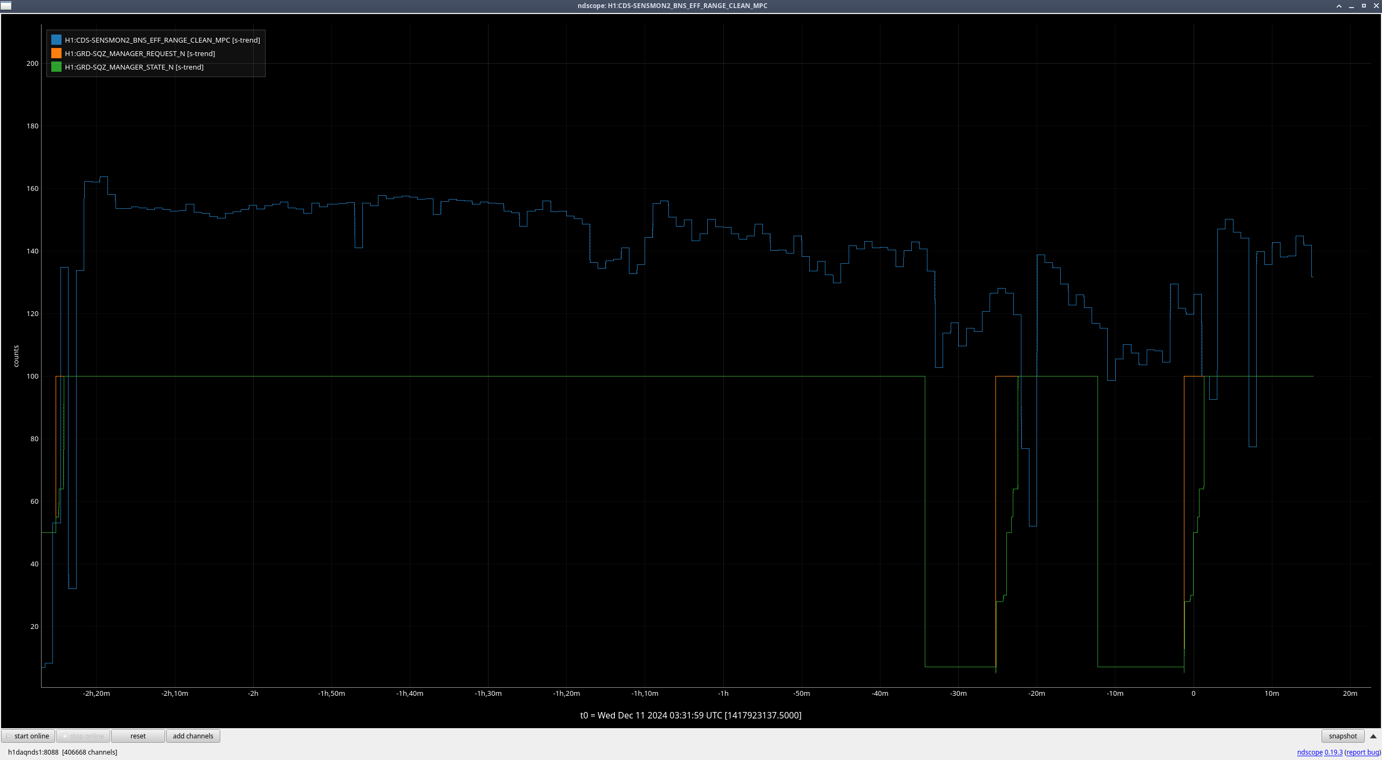Open the 0.19.3 version link
This screenshot has width=1382, height=760.
(x=1333, y=752)
